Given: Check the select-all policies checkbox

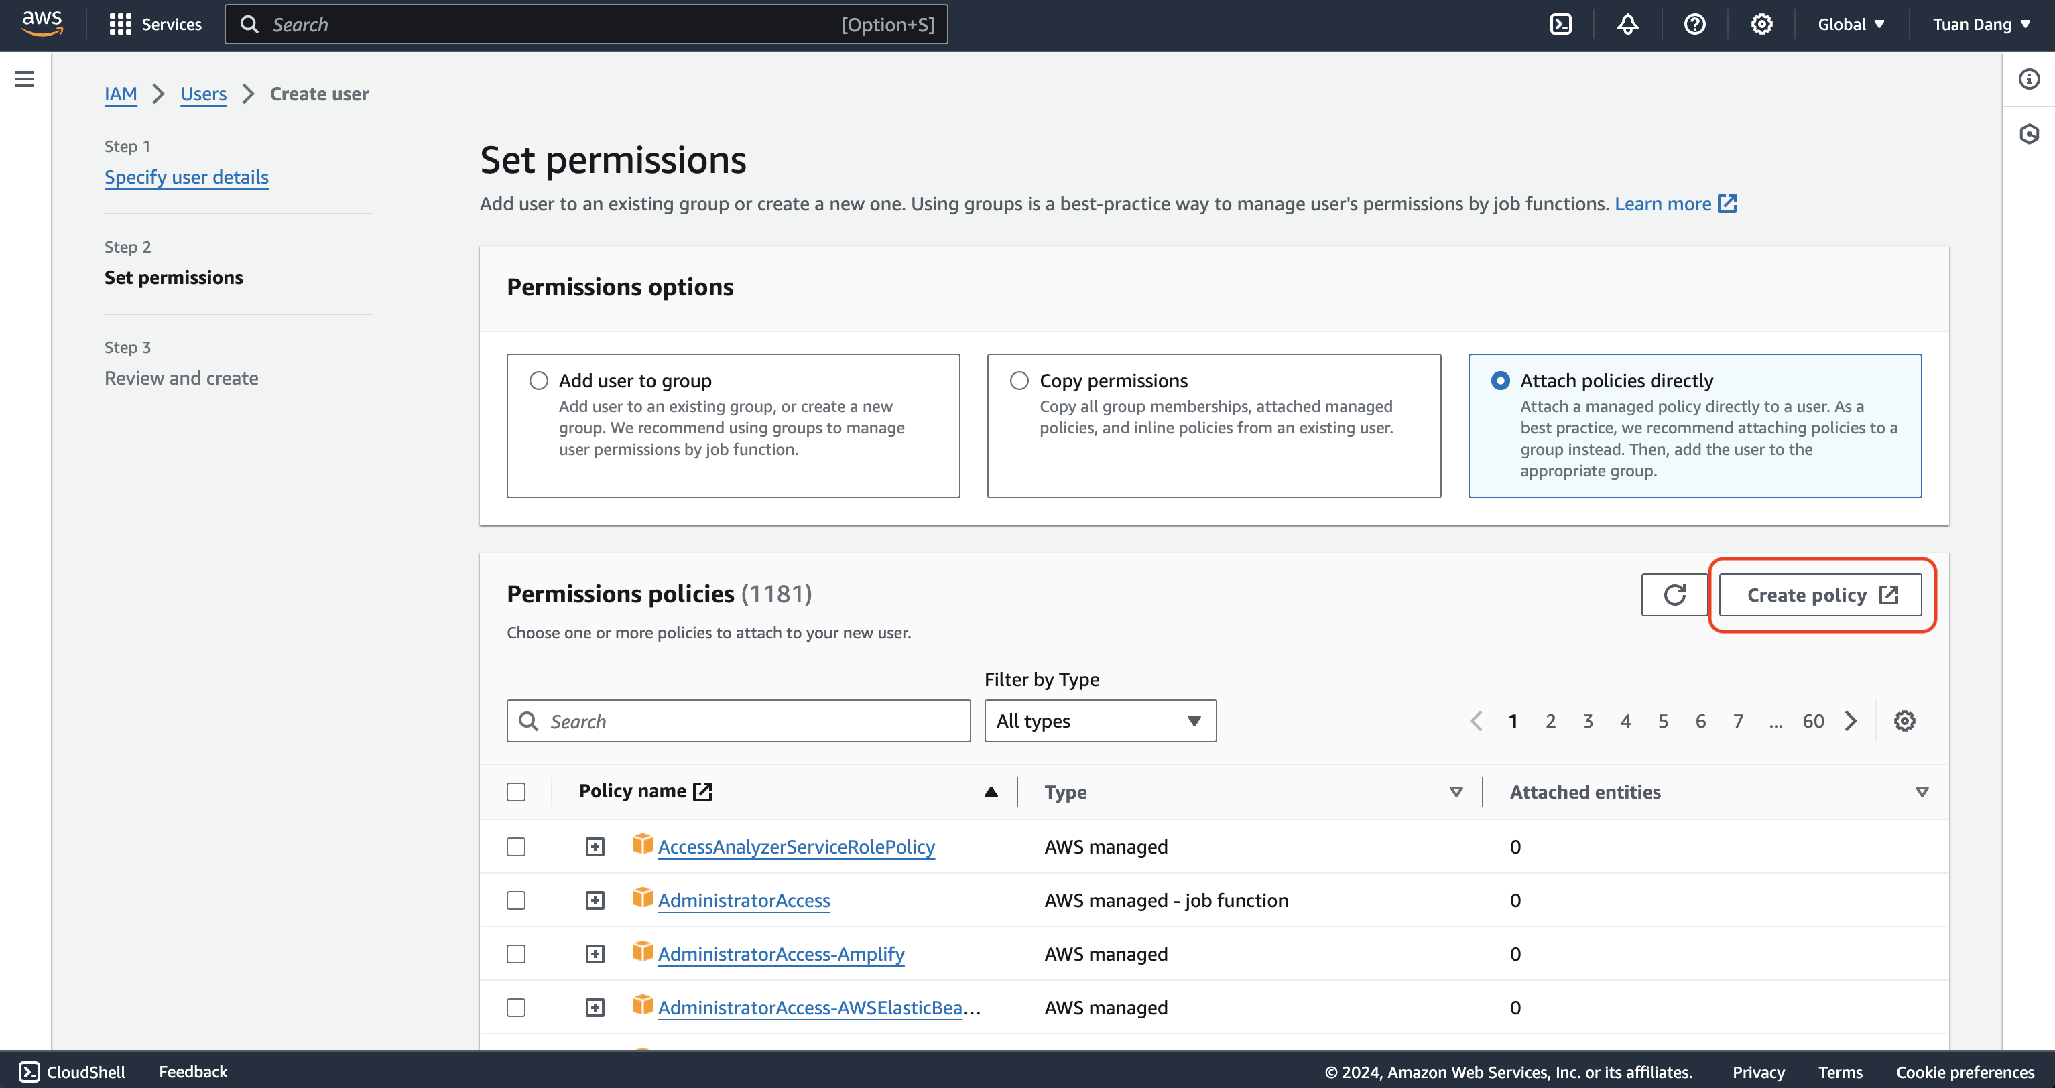Looking at the screenshot, I should [x=516, y=792].
